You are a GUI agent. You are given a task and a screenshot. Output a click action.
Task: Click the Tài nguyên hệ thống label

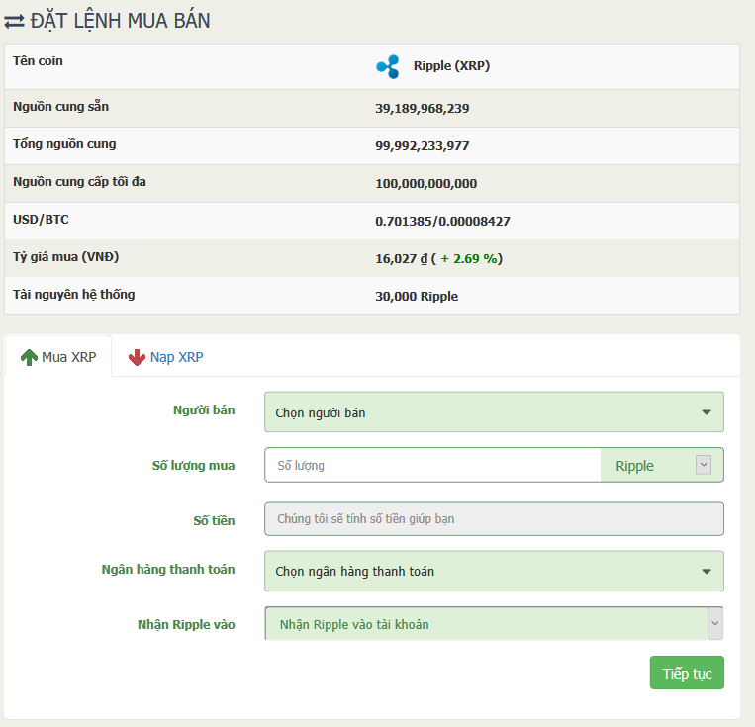pos(73,295)
